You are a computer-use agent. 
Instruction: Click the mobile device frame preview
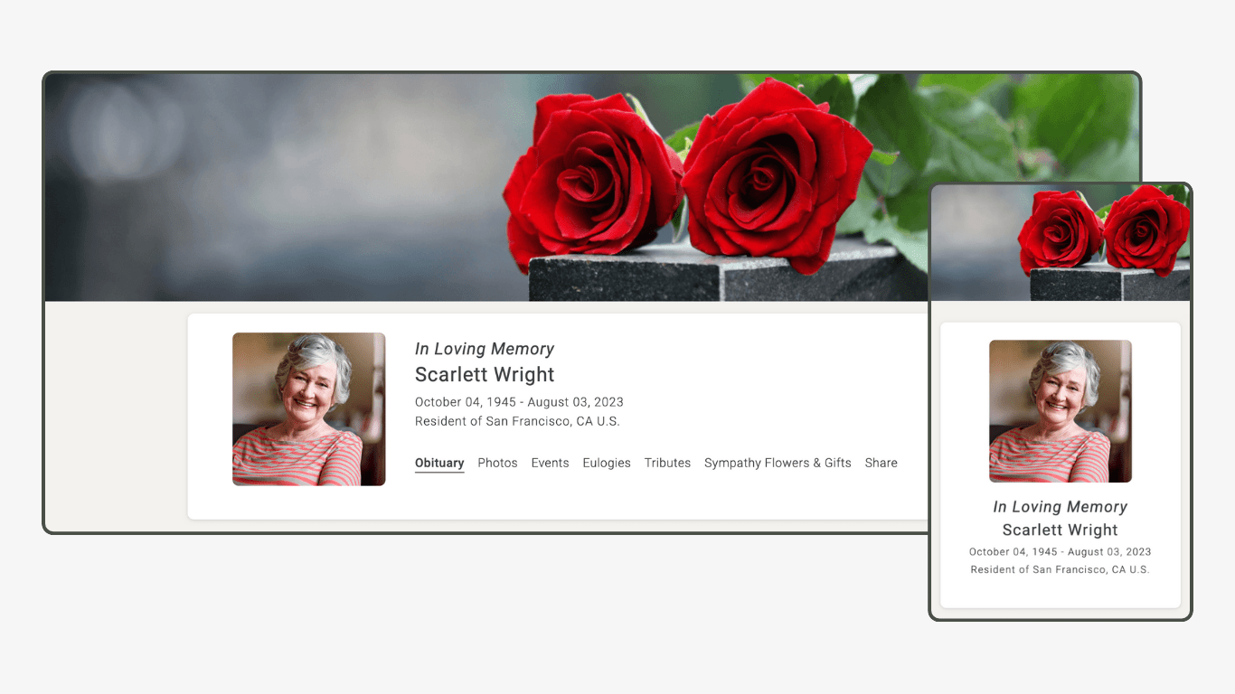1060,399
